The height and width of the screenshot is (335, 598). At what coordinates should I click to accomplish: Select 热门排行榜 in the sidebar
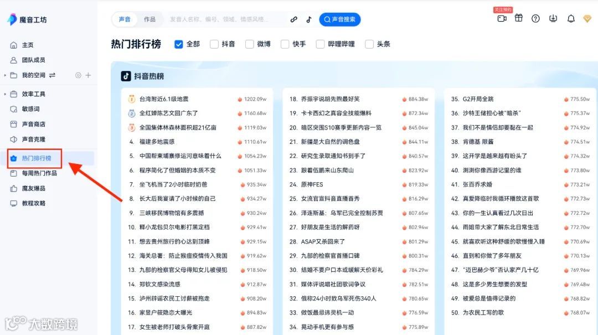click(x=36, y=158)
